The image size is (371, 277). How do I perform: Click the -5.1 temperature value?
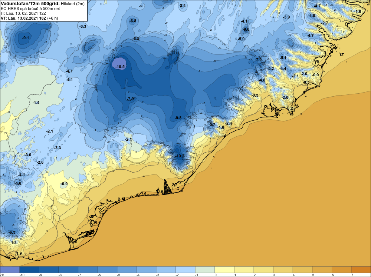[x=283, y=58]
